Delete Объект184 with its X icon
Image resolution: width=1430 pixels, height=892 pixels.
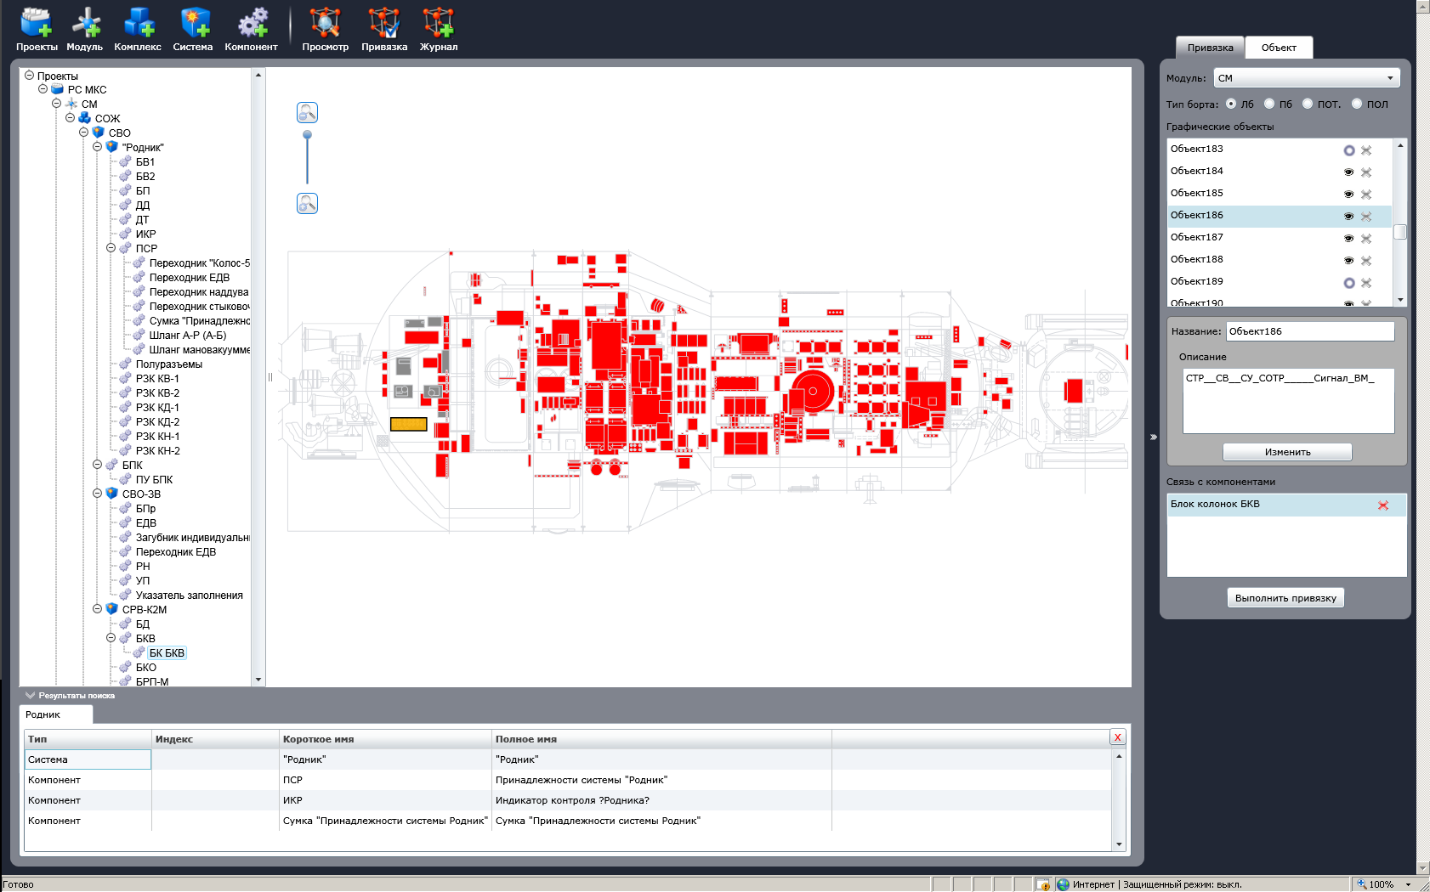coord(1366,172)
